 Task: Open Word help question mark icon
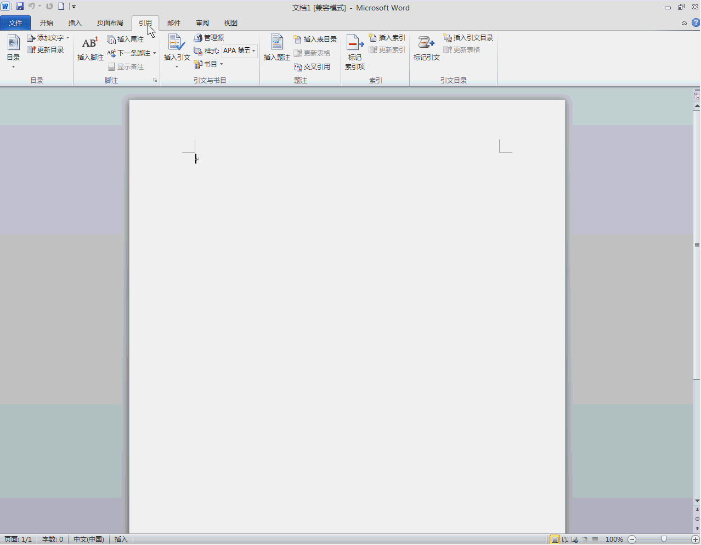point(696,23)
